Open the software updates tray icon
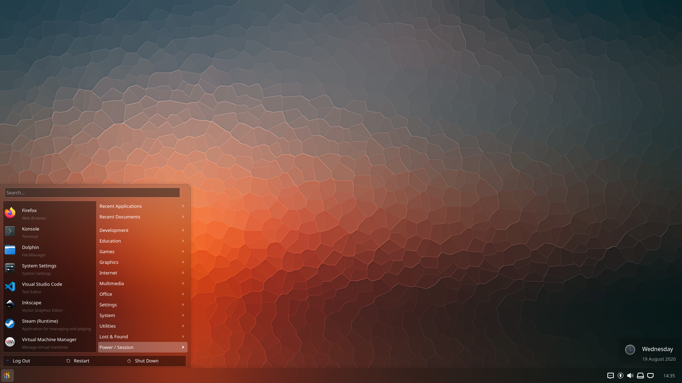Viewport: 682px width, 383px height. click(x=621, y=376)
